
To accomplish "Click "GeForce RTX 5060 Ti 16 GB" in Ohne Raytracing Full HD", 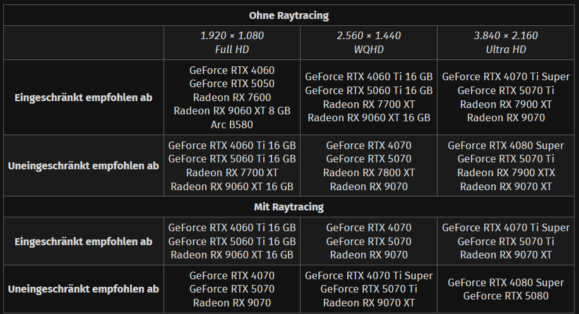I will [232, 159].
